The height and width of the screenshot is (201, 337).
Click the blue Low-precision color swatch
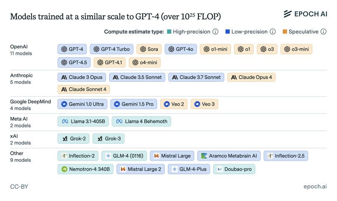(x=227, y=32)
